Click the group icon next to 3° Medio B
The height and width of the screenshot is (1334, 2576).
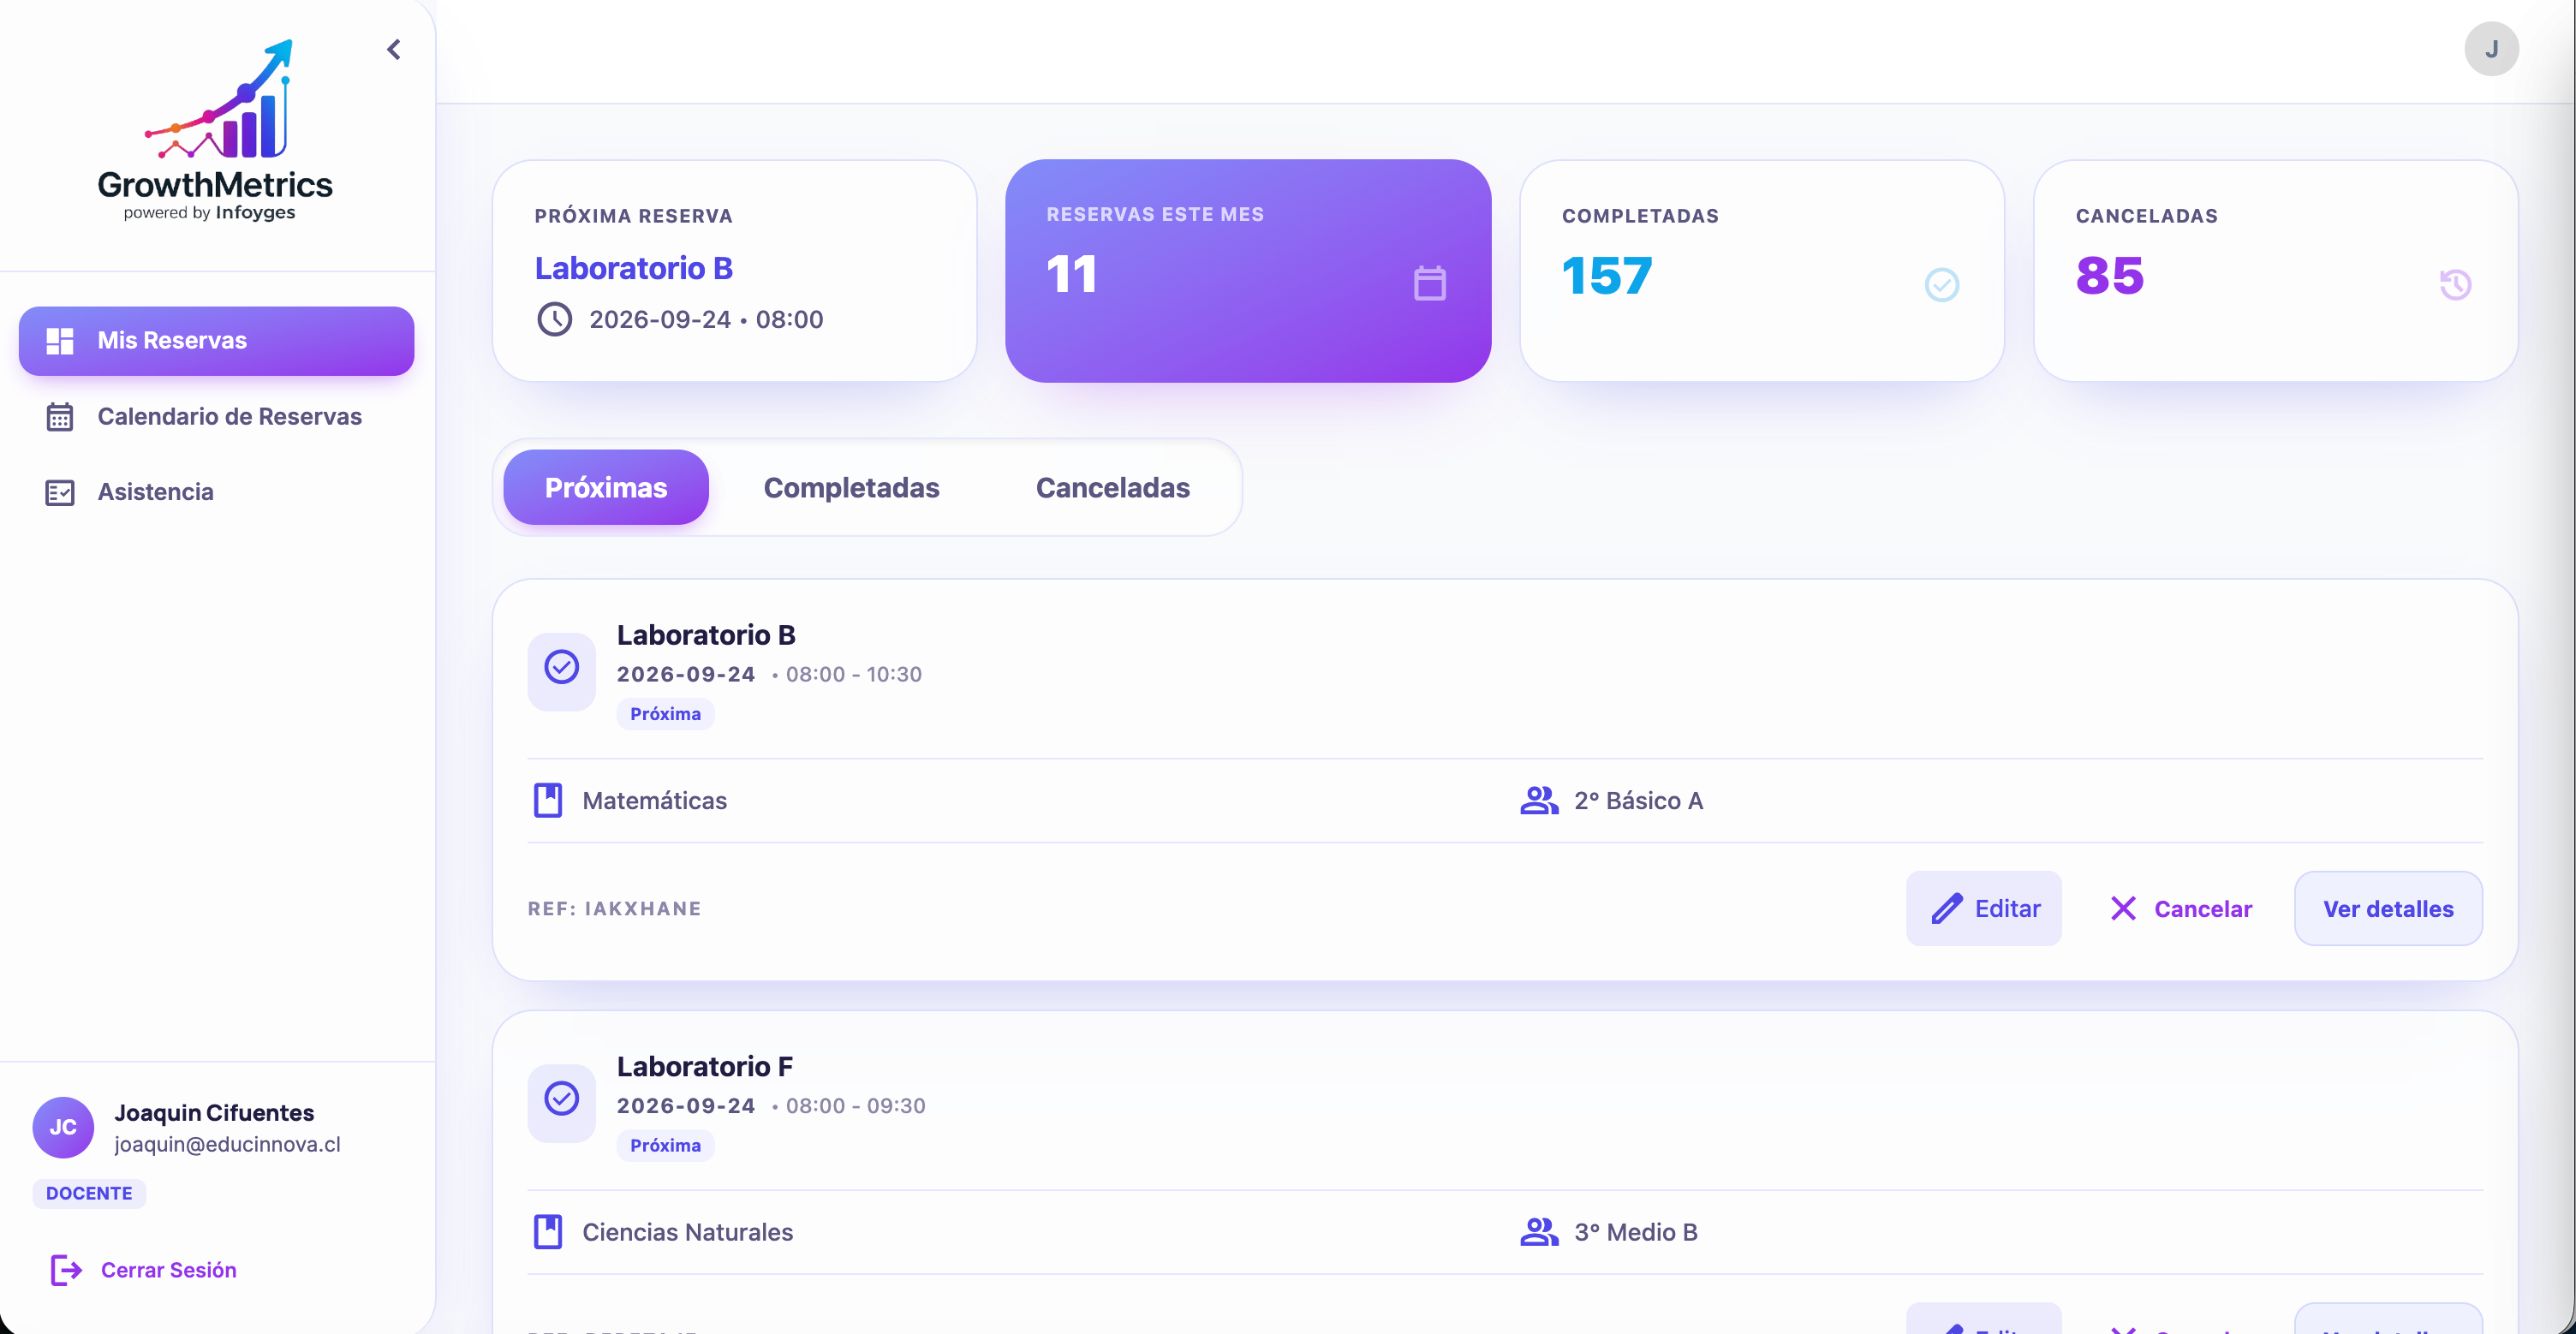(x=1539, y=1232)
